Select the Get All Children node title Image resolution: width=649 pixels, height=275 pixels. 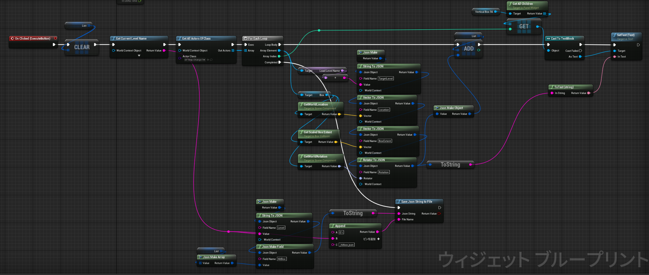[523, 4]
